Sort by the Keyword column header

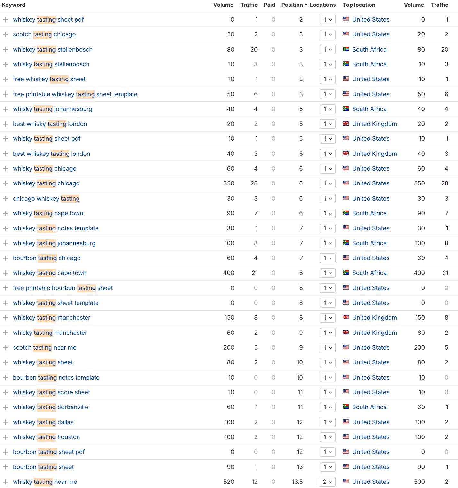click(x=14, y=5)
